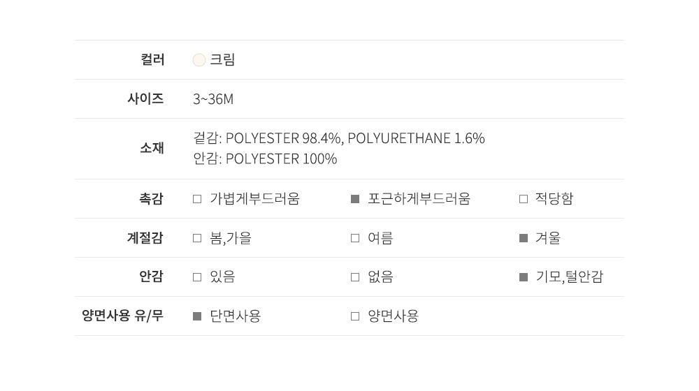Toggle the 포근하게부드러움 filled checkbox
The width and height of the screenshot is (699, 391).
click(x=355, y=199)
